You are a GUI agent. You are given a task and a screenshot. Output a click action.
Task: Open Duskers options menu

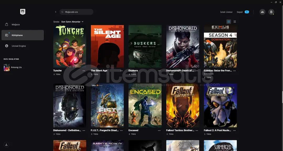(159, 71)
